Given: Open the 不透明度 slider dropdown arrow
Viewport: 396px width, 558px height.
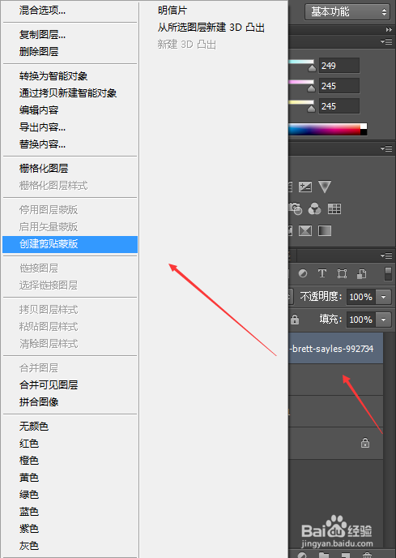Looking at the screenshot, I should [x=384, y=297].
